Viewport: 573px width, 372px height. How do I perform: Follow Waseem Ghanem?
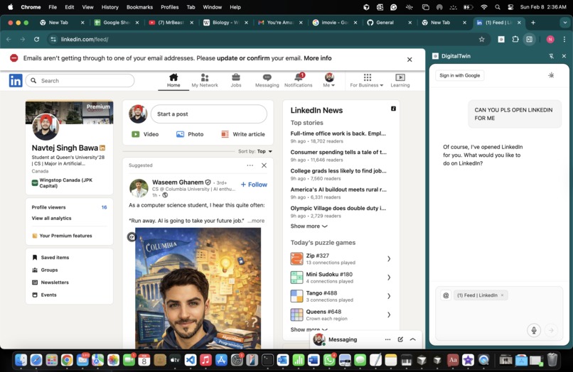[x=254, y=185]
